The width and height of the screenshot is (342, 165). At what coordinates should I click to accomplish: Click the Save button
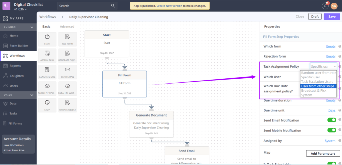332,17
